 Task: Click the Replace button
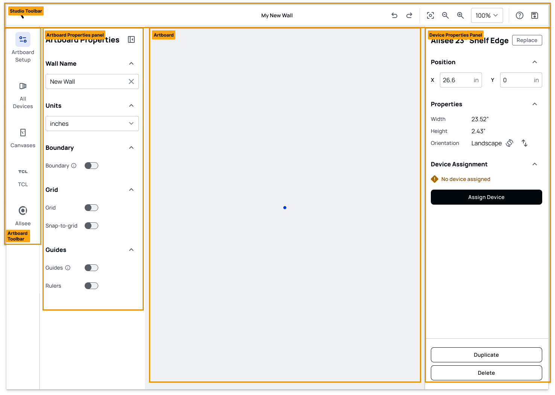point(527,40)
